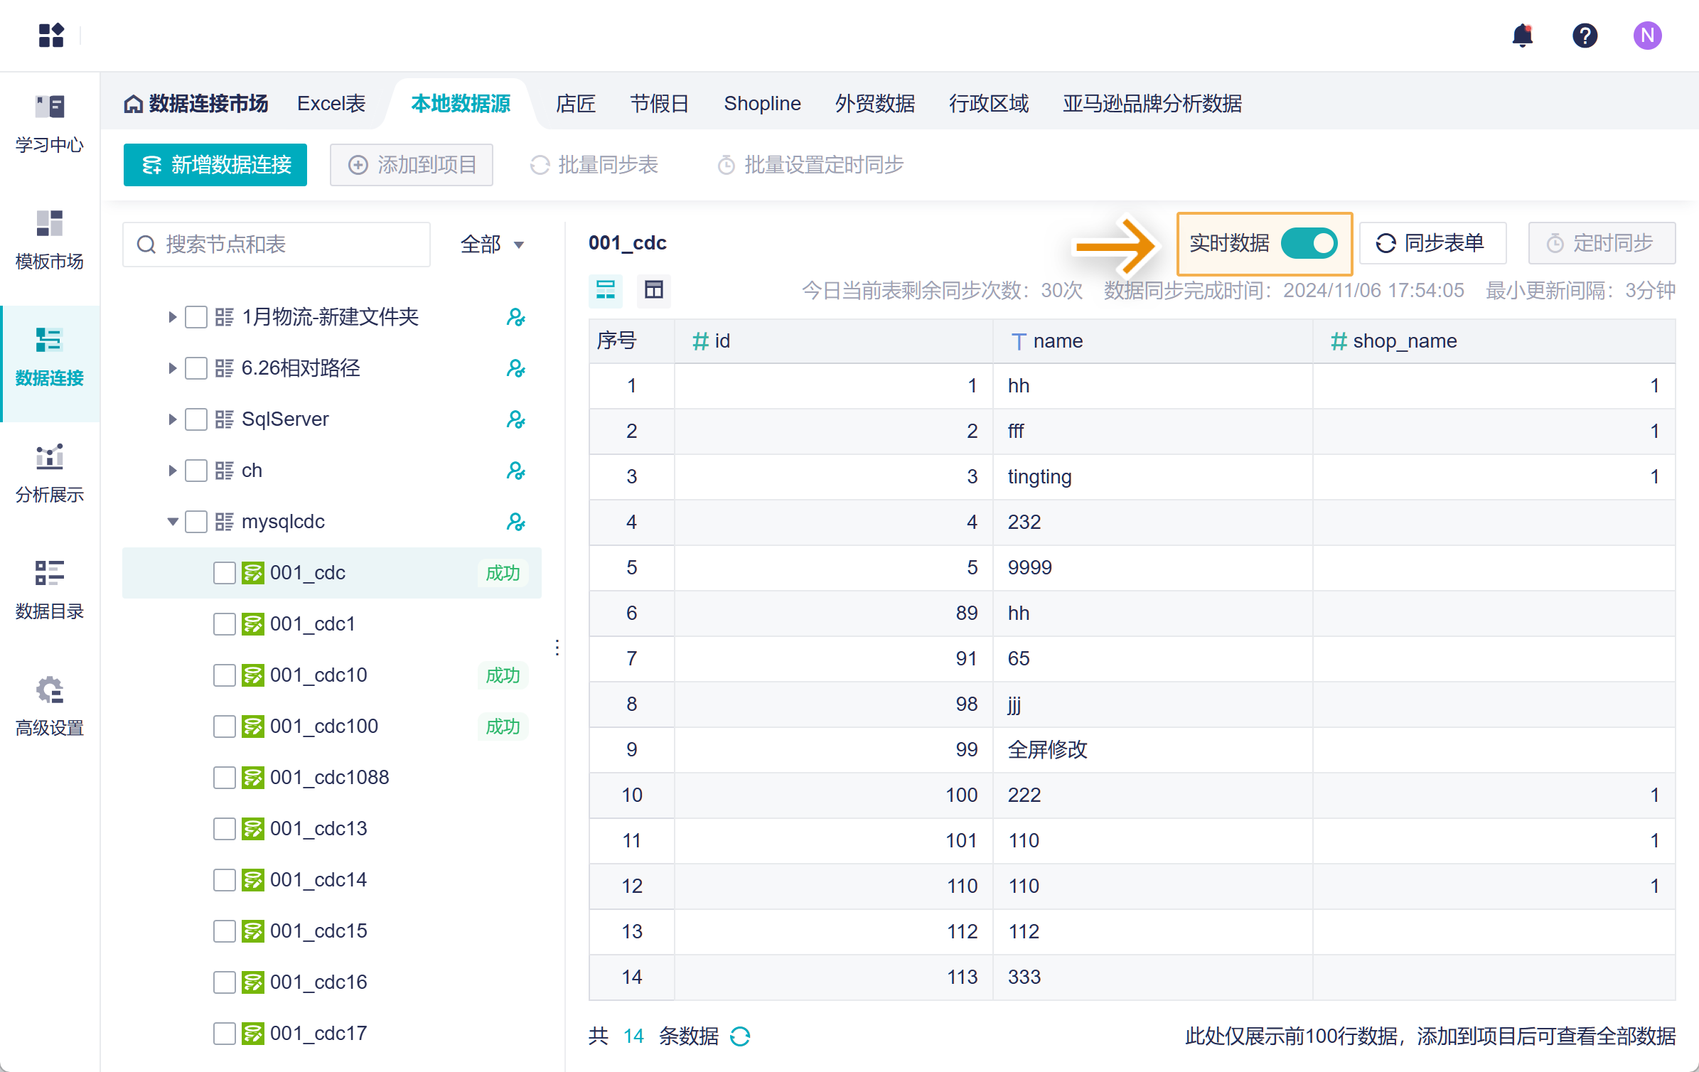The width and height of the screenshot is (1699, 1072).
Task: Switch to the Excel表 tab
Action: 331,104
